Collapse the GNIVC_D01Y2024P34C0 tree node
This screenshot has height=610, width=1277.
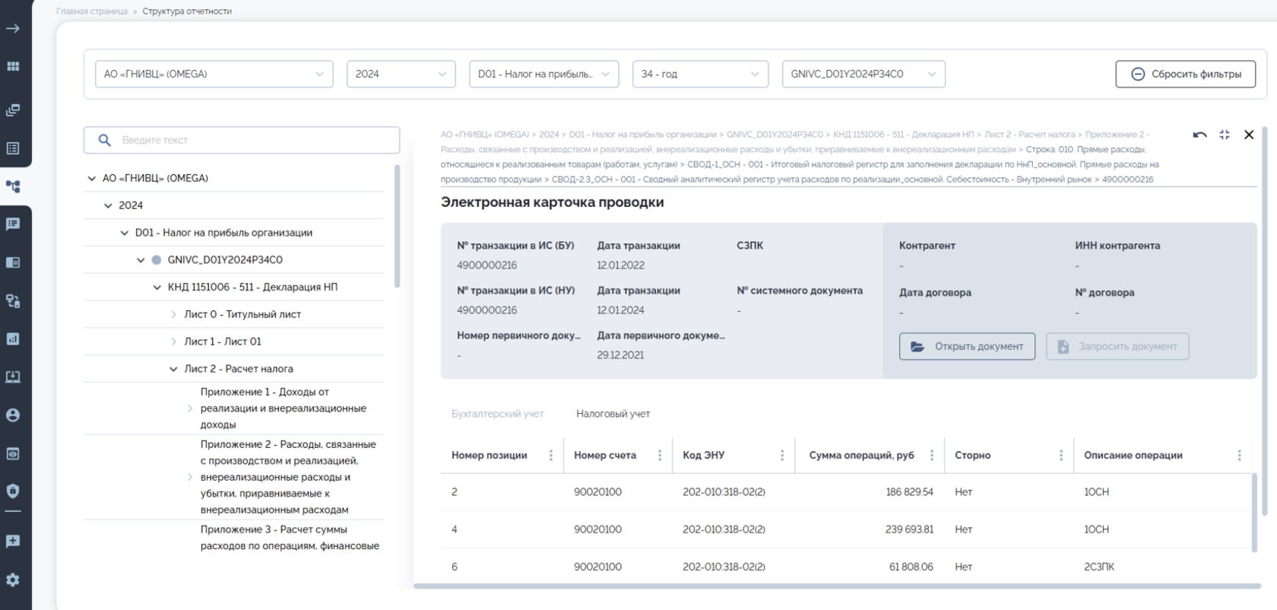pyautogui.click(x=141, y=260)
